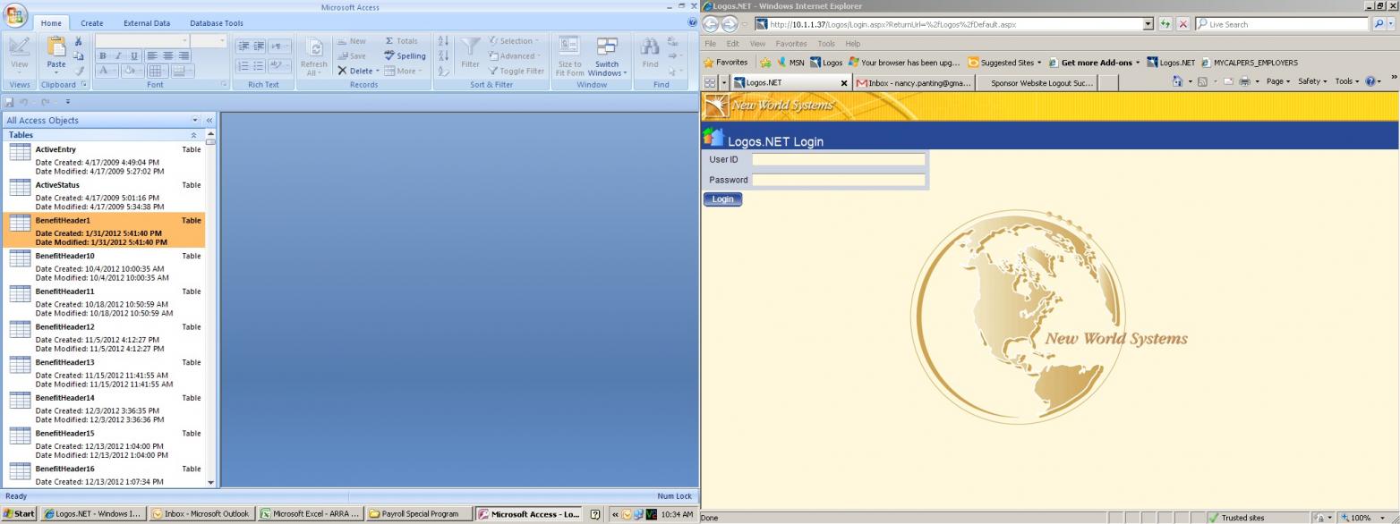1400x524 pixels.
Task: Select the BenefitHeader10 table
Action: pos(105,266)
